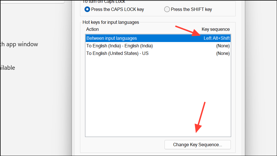Screen dimensions: 277x156
Task: Click the partially hidden 'ailable' text at left
Action: coord(8,68)
